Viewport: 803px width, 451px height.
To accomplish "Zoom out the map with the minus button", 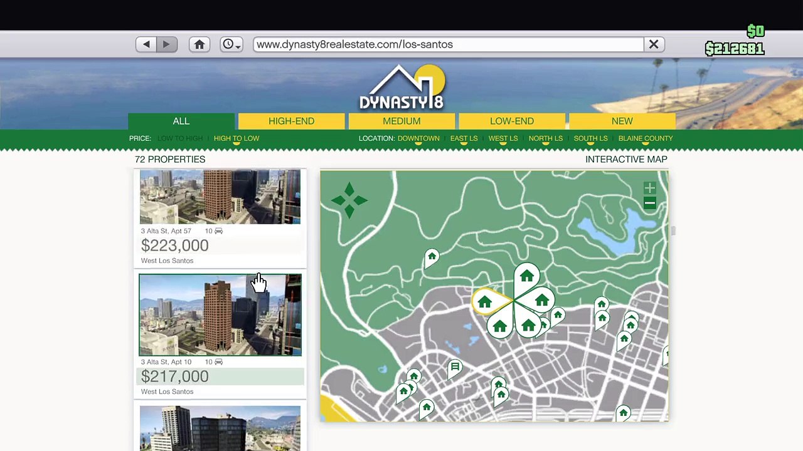I will [x=649, y=203].
